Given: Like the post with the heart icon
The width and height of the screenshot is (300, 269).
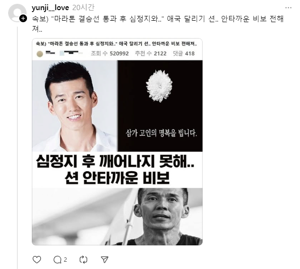Looking at the screenshot, I should click(37, 260).
